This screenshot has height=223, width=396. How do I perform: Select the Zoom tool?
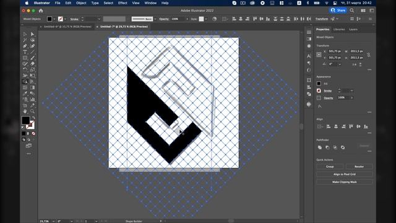pyautogui.click(x=32, y=111)
